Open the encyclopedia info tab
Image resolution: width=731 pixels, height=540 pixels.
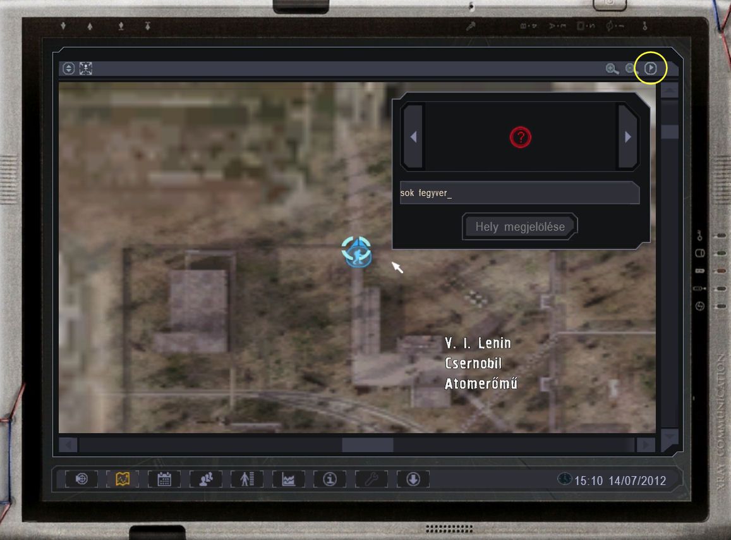tap(330, 479)
